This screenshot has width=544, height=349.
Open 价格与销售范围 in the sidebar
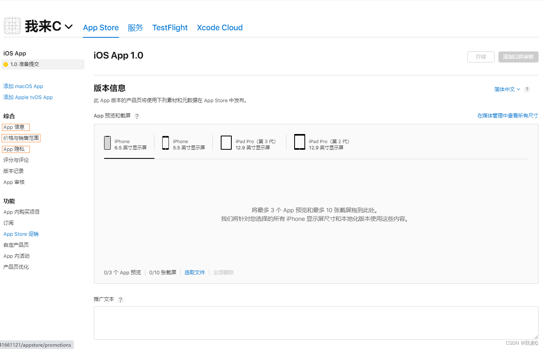pyautogui.click(x=21, y=138)
